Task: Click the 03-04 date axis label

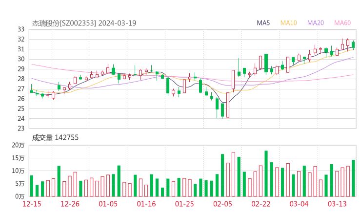Action: tap(299, 204)
